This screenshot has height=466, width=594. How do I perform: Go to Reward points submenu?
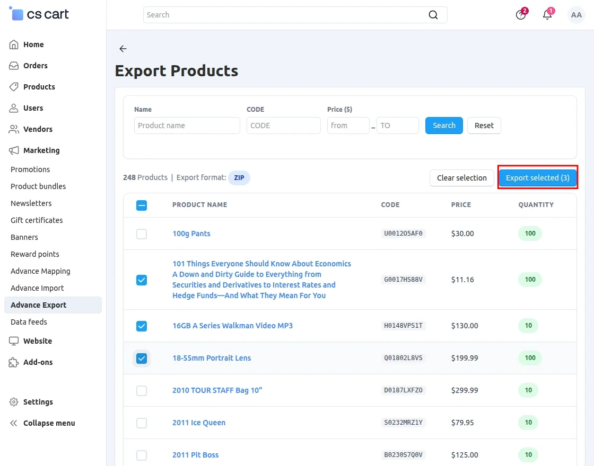(35, 254)
